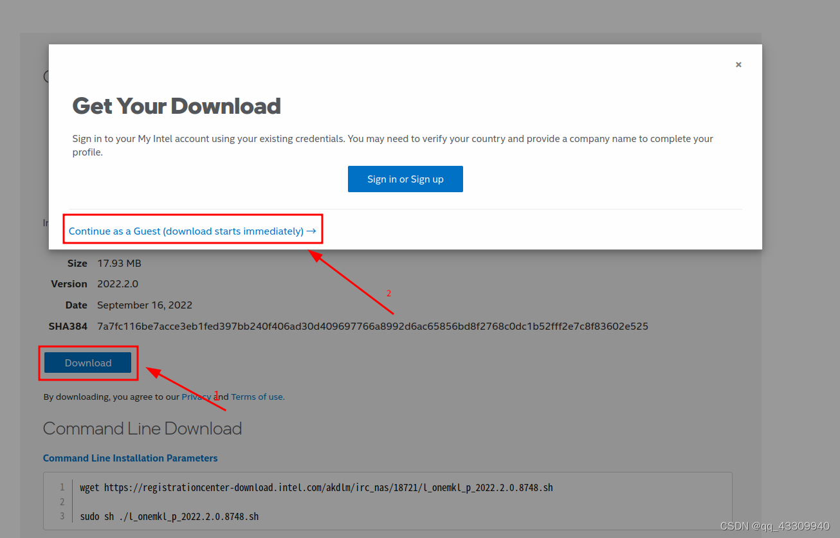Screen dimensions: 840x538
Task: Open the Terms of use link
Action: click(x=257, y=397)
